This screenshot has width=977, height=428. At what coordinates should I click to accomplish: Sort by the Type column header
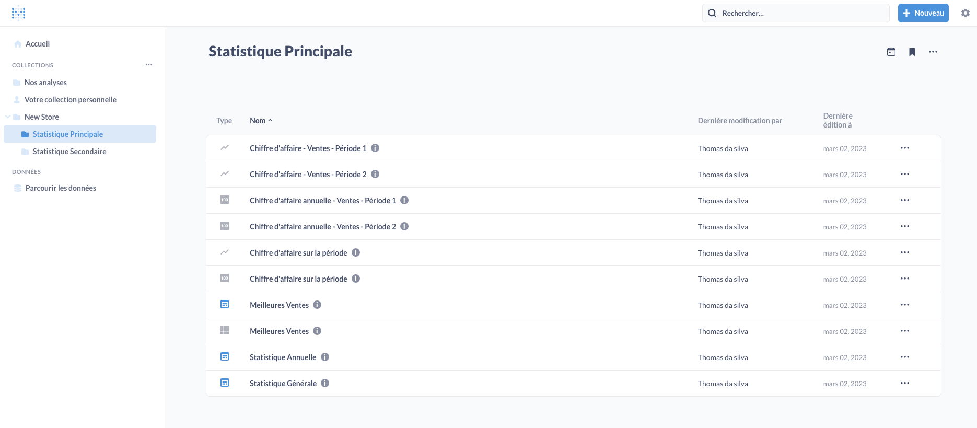coord(224,121)
